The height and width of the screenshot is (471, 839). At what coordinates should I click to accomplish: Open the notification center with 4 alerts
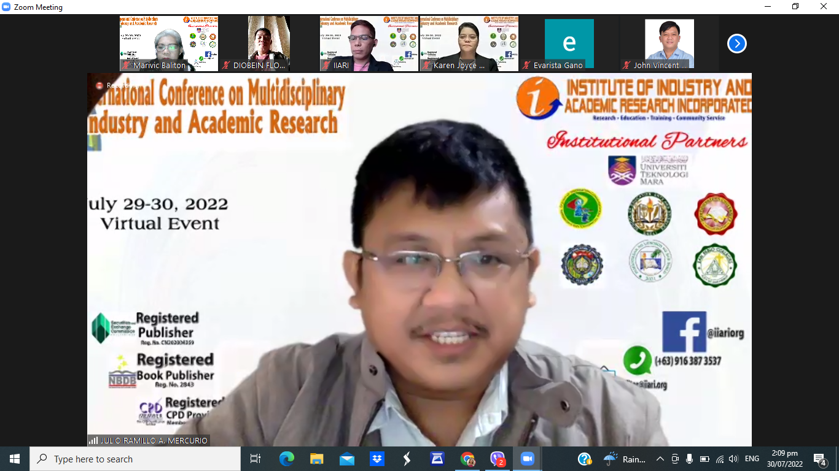click(x=819, y=459)
